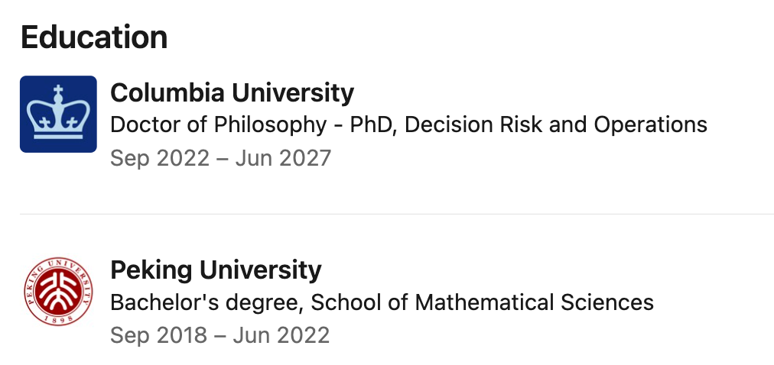Click the Jun 2022 end date
The image size is (774, 365).
click(281, 335)
